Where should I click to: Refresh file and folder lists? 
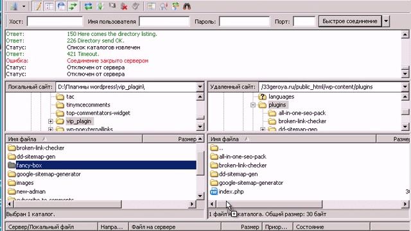(89, 6)
